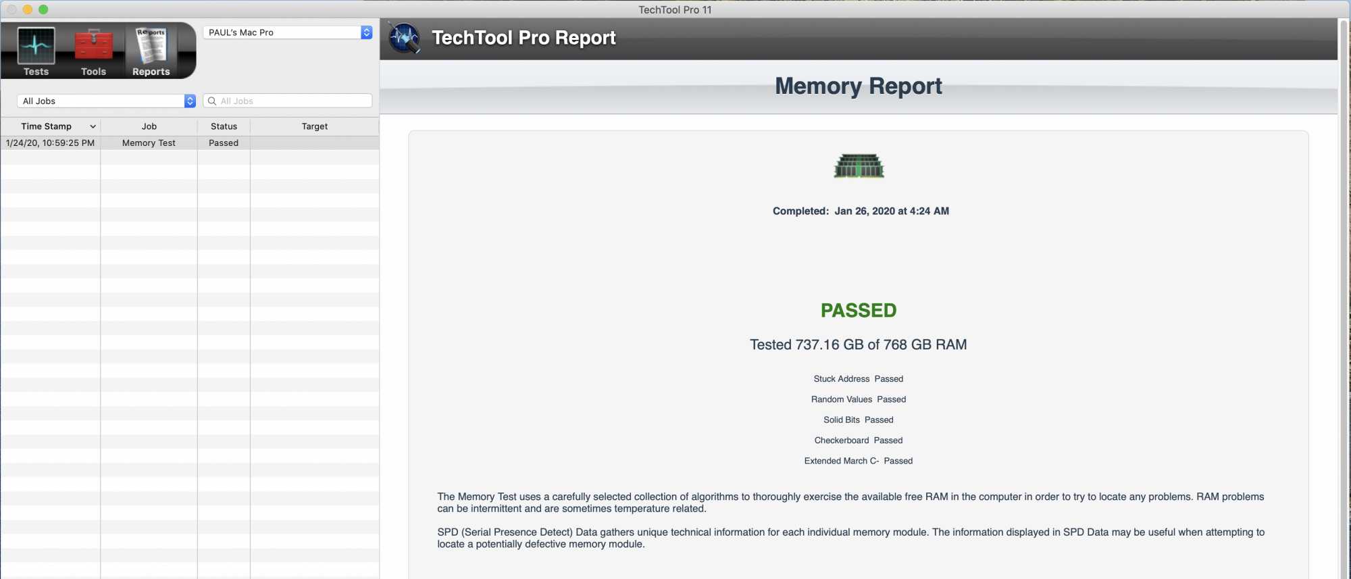Click the Solid Bits Passed result
The height and width of the screenshot is (579, 1351).
click(x=859, y=420)
